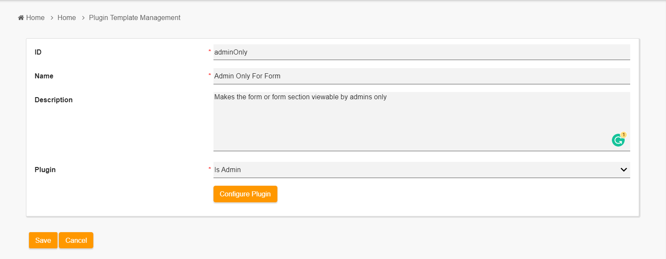The height and width of the screenshot is (259, 666).
Task: Click the ID field label
Action: 38,52
